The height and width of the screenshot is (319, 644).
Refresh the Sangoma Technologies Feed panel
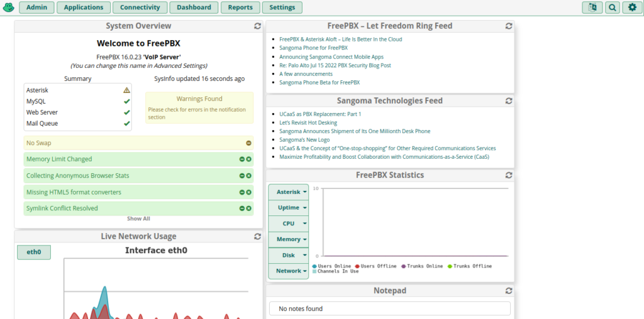click(509, 100)
